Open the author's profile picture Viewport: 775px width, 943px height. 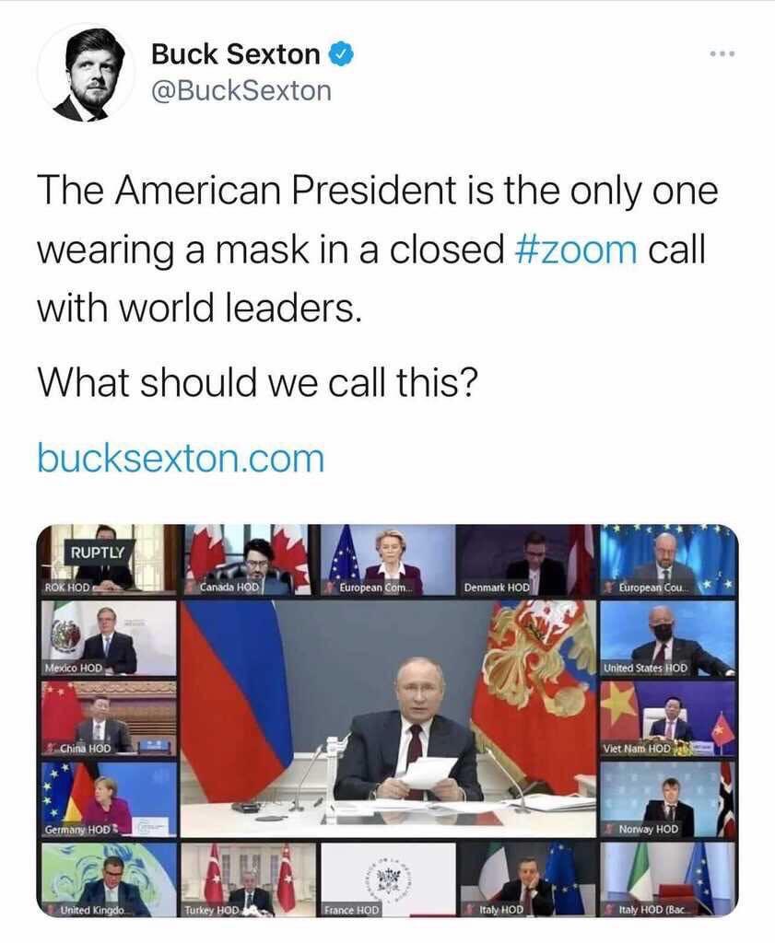(x=86, y=74)
